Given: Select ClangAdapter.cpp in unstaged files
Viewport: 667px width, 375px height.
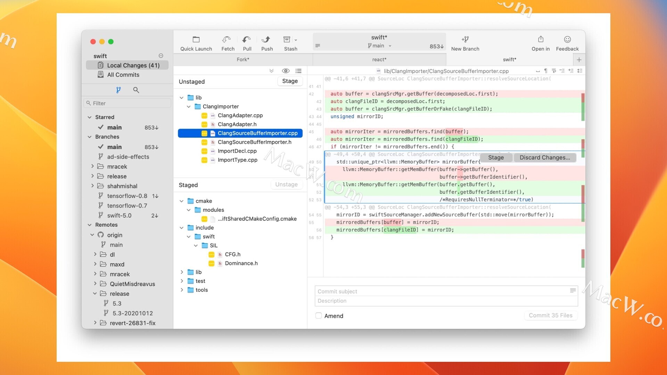Looking at the screenshot, I should point(240,115).
